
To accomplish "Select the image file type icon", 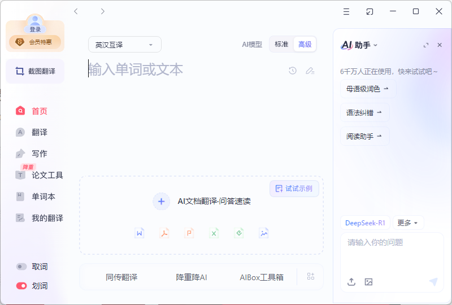I will pyautogui.click(x=264, y=233).
